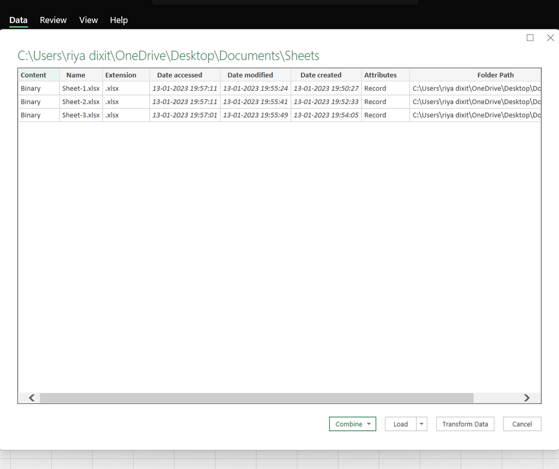Viewport: 559px width, 469px height.
Task: Click the Sheet-3.xlsx name cell
Action: [x=81, y=115]
